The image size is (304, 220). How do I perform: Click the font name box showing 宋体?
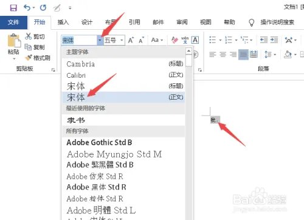(x=79, y=40)
